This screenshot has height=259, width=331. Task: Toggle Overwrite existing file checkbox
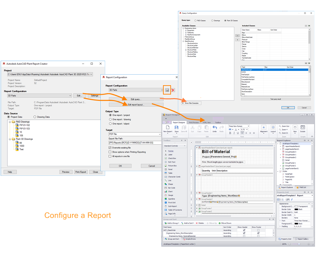(x=110, y=148)
